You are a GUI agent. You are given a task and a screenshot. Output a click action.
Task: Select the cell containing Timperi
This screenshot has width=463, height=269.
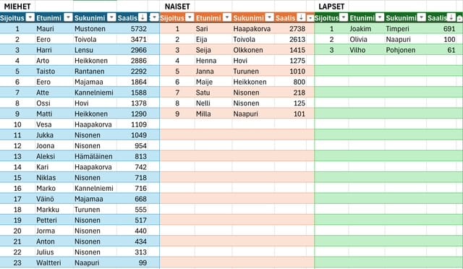(405, 29)
